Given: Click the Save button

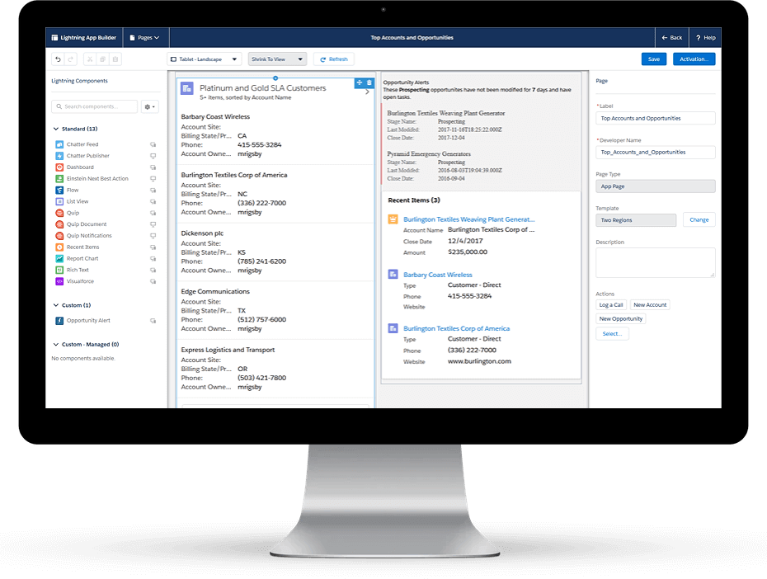Looking at the screenshot, I should pyautogui.click(x=654, y=59).
